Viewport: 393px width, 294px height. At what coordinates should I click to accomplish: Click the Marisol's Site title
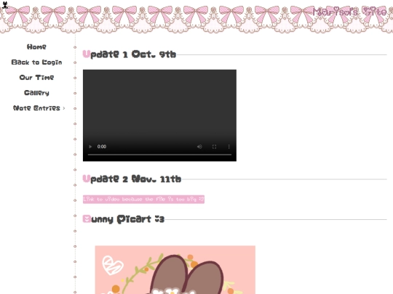click(349, 12)
